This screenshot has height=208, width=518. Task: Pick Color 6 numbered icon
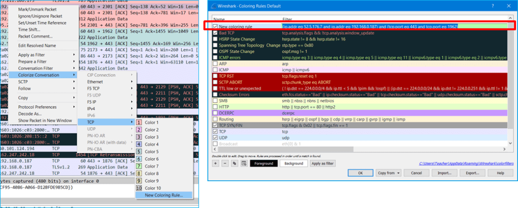[x=140, y=159]
